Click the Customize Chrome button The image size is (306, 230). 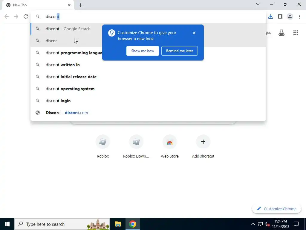click(x=276, y=209)
